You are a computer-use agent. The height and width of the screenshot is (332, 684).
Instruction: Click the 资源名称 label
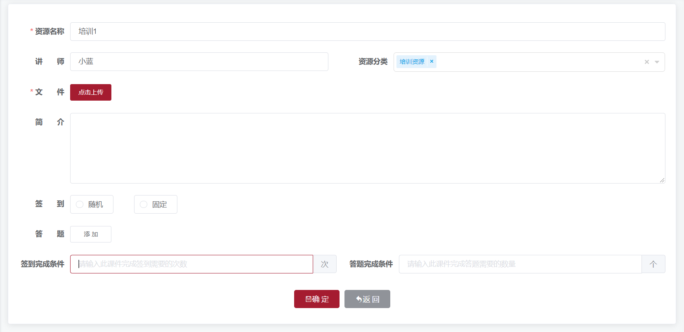(50, 31)
